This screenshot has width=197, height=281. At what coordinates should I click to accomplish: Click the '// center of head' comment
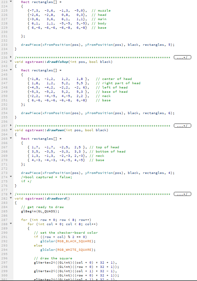click(x=114, y=79)
